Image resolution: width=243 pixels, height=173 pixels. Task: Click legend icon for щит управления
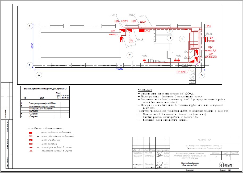(x=31, y=140)
